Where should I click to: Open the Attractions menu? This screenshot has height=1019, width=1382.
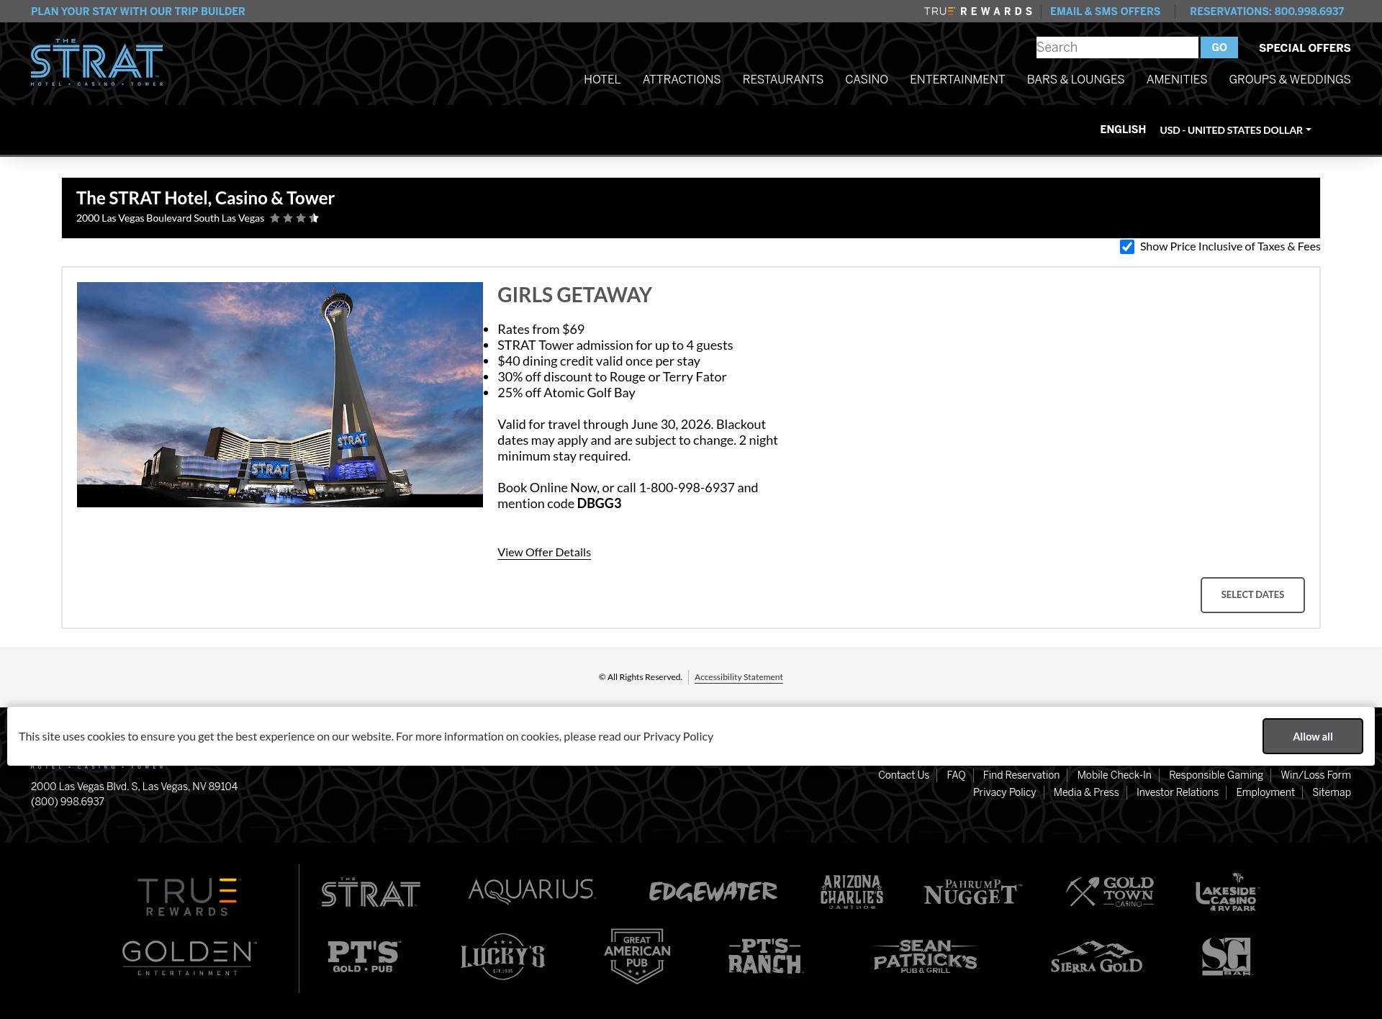point(681,79)
